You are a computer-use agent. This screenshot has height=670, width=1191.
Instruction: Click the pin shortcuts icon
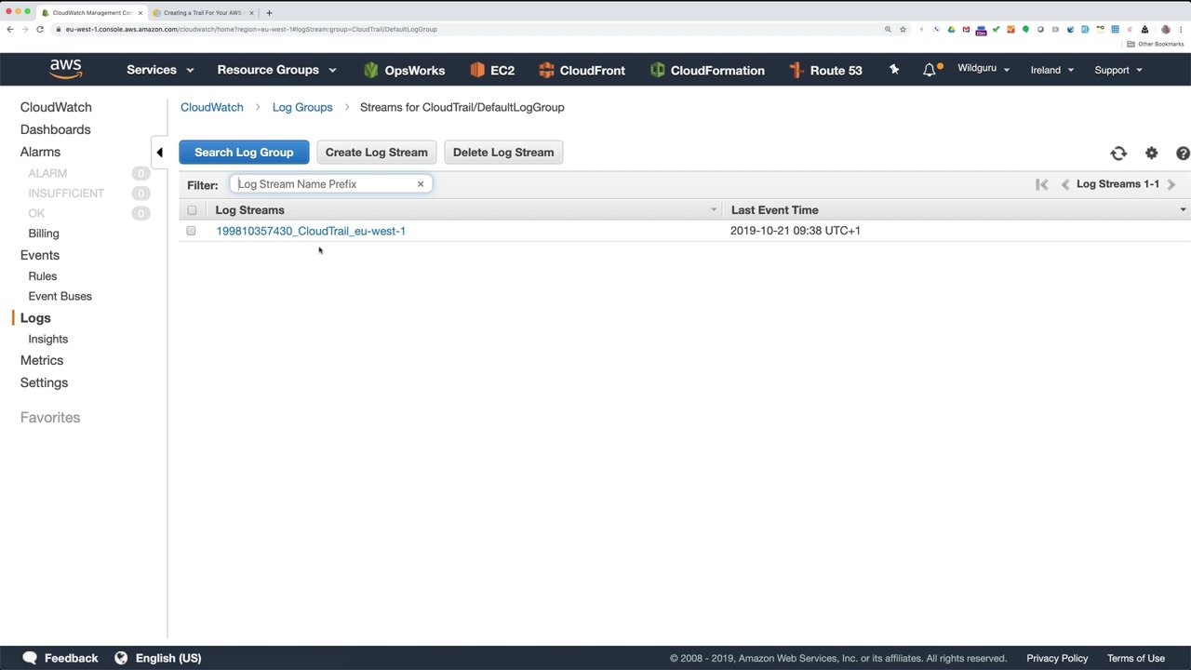point(894,70)
